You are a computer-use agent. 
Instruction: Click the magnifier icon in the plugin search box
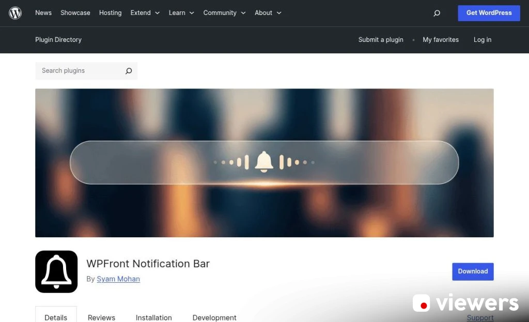tap(128, 71)
